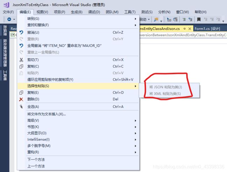Expand the 转到(G) submenu
Image resolution: width=227 pixels, height=172 pixels.
[136, 19]
